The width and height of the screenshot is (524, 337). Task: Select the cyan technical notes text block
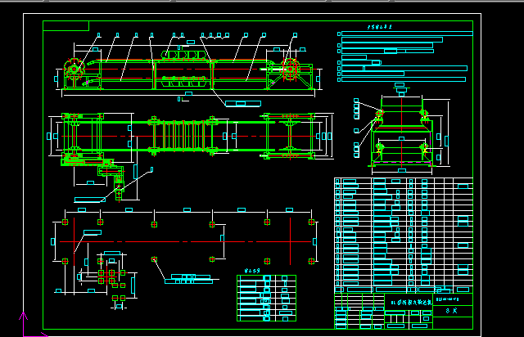405,56
